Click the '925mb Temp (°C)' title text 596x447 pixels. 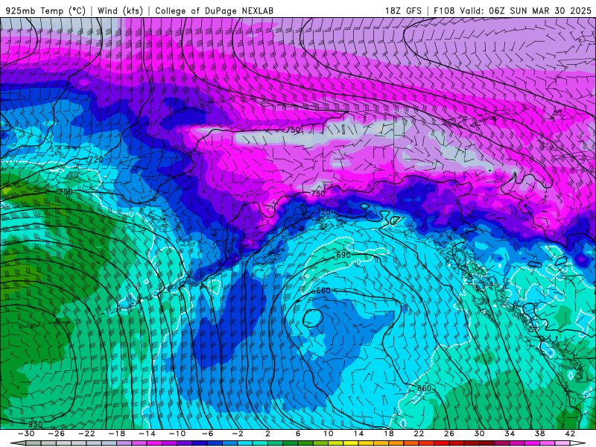tap(45, 10)
